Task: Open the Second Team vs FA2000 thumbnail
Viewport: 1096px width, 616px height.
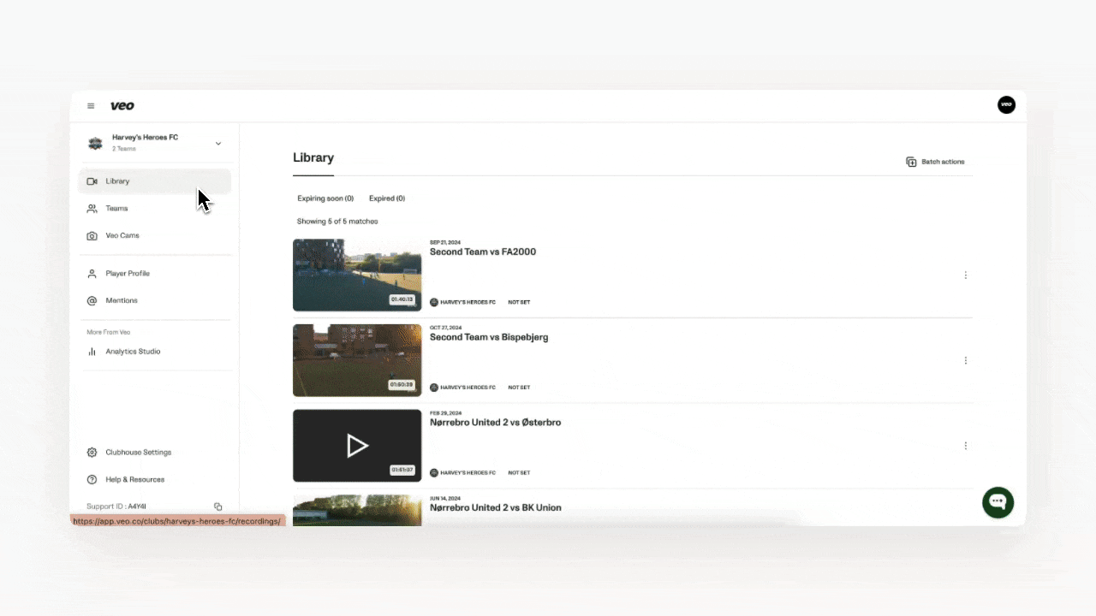Action: 357,275
